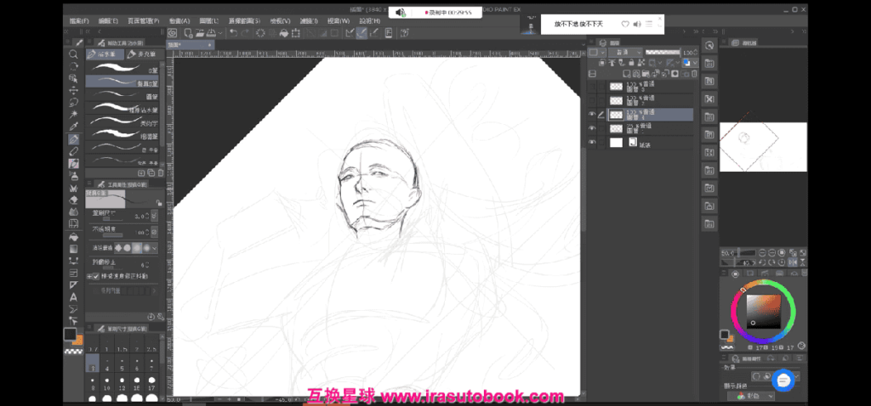Click the heart icon in the music widget
This screenshot has height=406, width=871.
(x=625, y=25)
